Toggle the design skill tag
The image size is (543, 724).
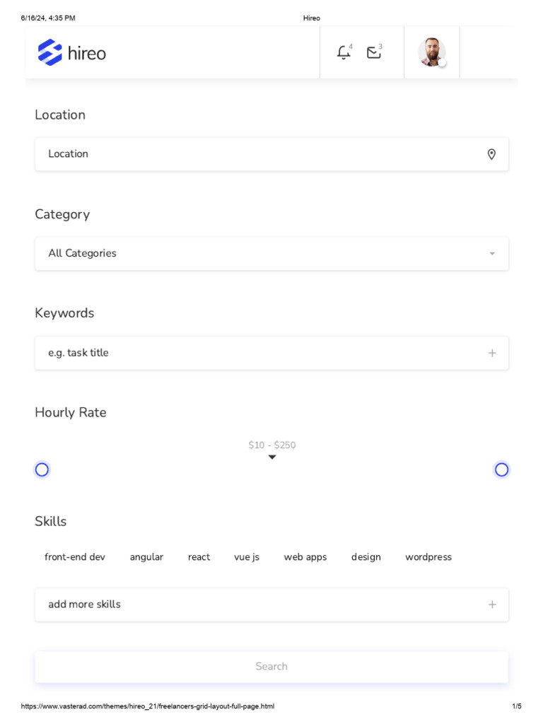pos(366,557)
